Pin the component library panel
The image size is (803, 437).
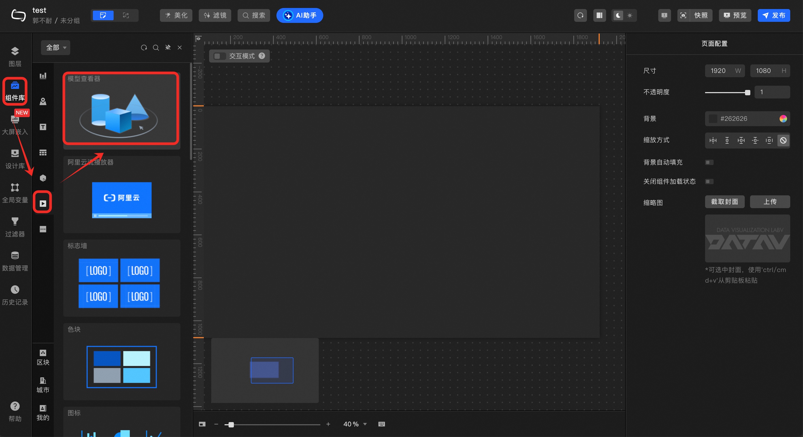(168, 47)
